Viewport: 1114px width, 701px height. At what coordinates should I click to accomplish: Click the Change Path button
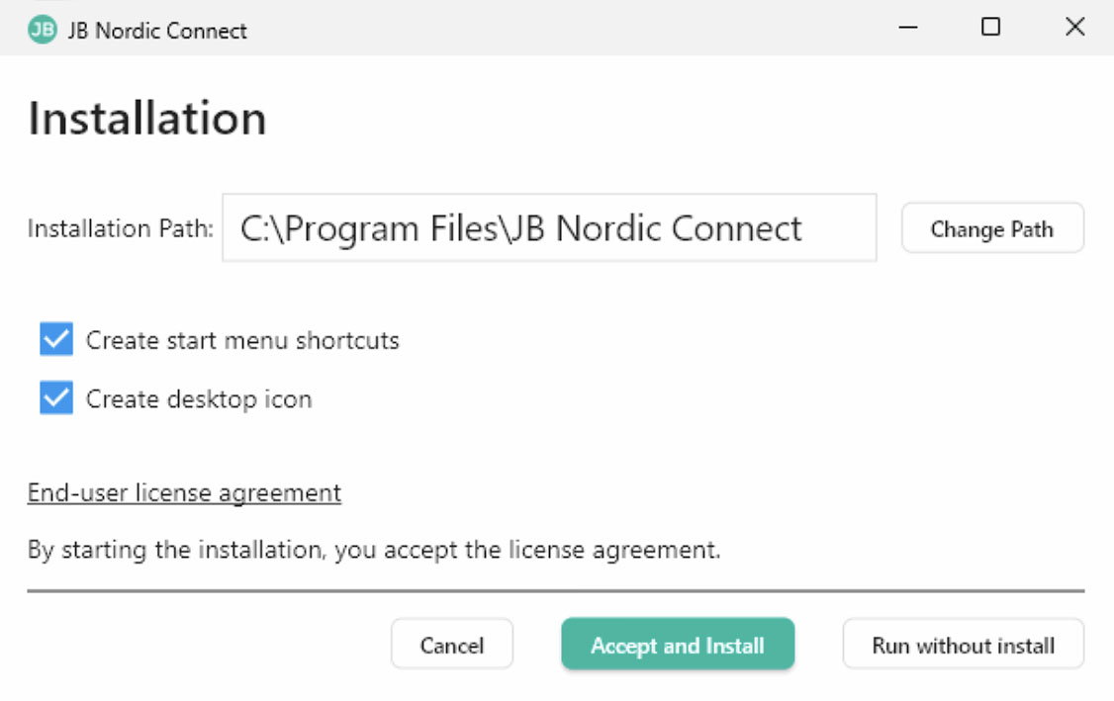coord(992,228)
